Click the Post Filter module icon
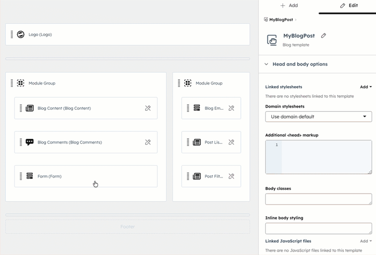Screen dimensions: 376x255 pyautogui.click(x=197, y=176)
